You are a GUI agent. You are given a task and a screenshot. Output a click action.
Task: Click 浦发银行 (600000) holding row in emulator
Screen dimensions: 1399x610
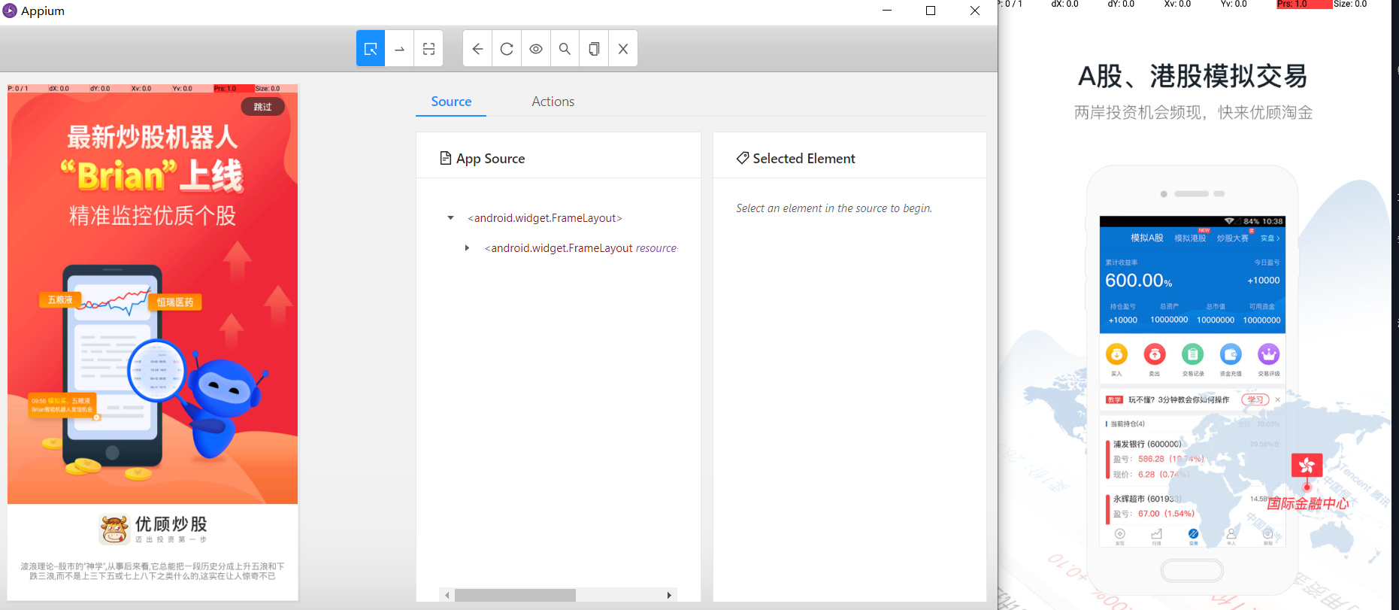click(1193, 459)
